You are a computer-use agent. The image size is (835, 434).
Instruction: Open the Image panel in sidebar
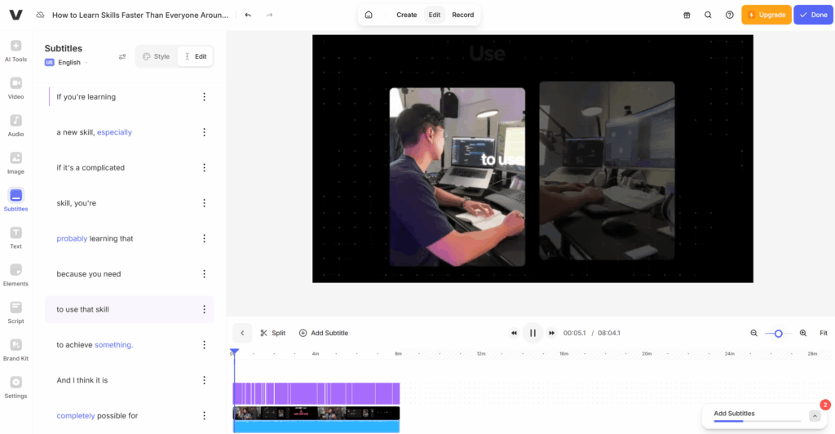pos(16,163)
